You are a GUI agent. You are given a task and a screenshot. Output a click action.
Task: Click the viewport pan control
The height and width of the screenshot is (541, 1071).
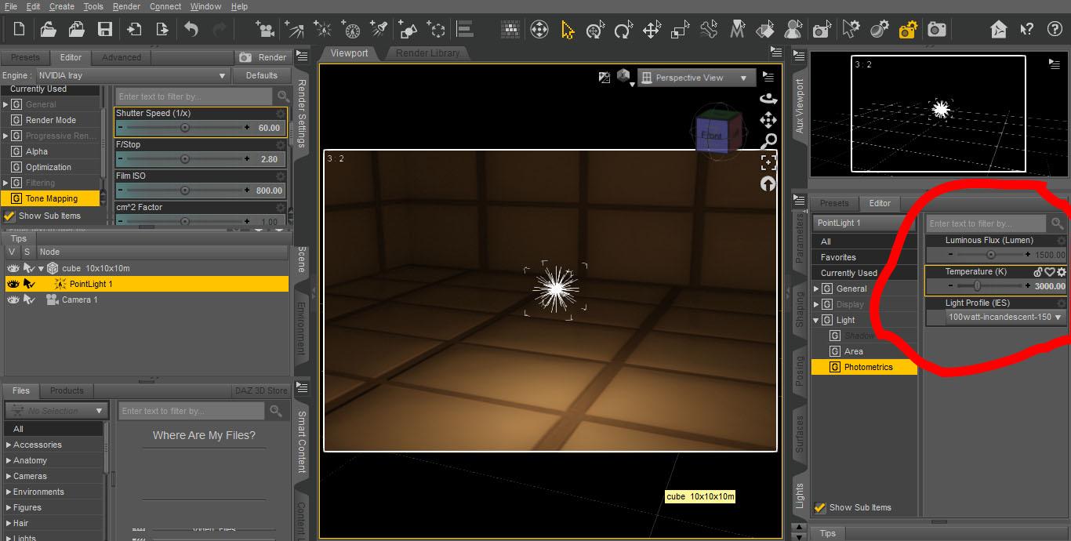(768, 120)
